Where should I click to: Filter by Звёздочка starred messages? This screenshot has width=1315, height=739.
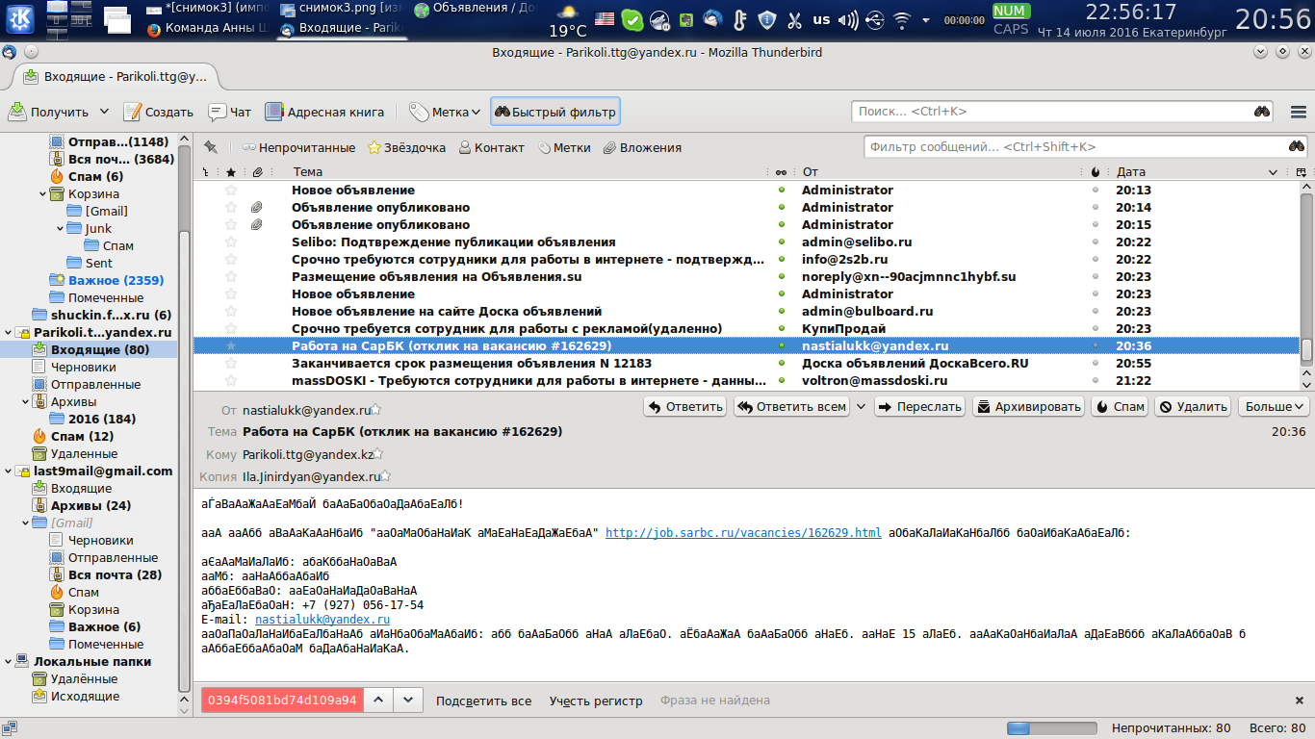(x=406, y=147)
